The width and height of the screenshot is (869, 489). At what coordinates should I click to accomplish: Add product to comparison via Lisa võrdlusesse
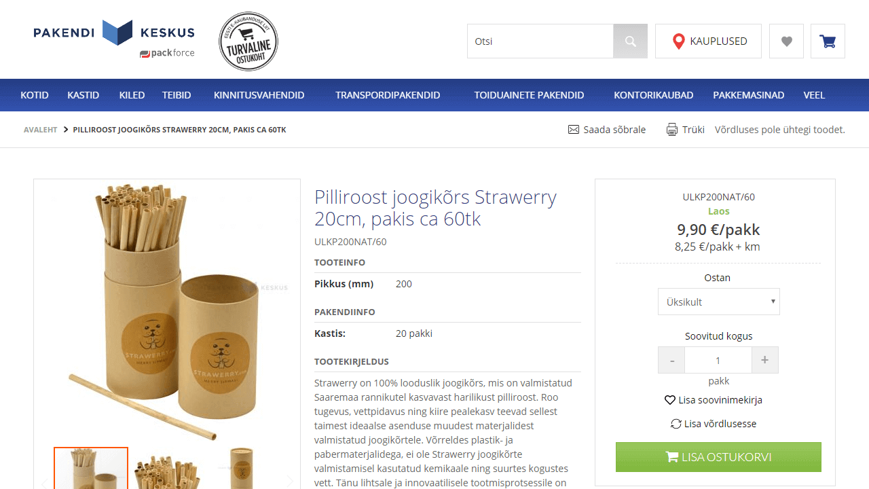713,424
